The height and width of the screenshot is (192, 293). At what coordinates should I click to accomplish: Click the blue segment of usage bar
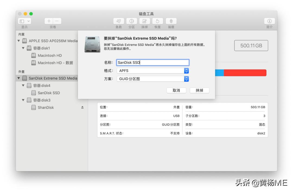click(x=219, y=73)
